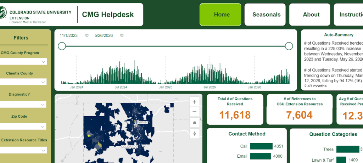The height and width of the screenshot is (163, 363).
Task: Edit the start date field 11/1/2023
Action: point(69,35)
